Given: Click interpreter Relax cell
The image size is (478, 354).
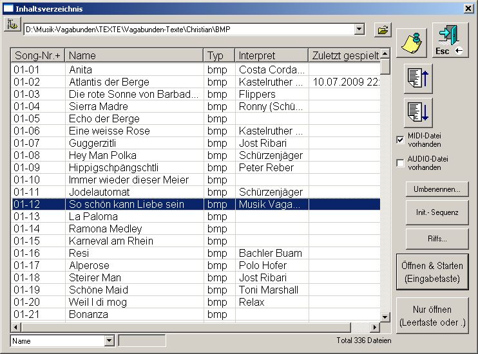Looking at the screenshot, I should tap(272, 302).
